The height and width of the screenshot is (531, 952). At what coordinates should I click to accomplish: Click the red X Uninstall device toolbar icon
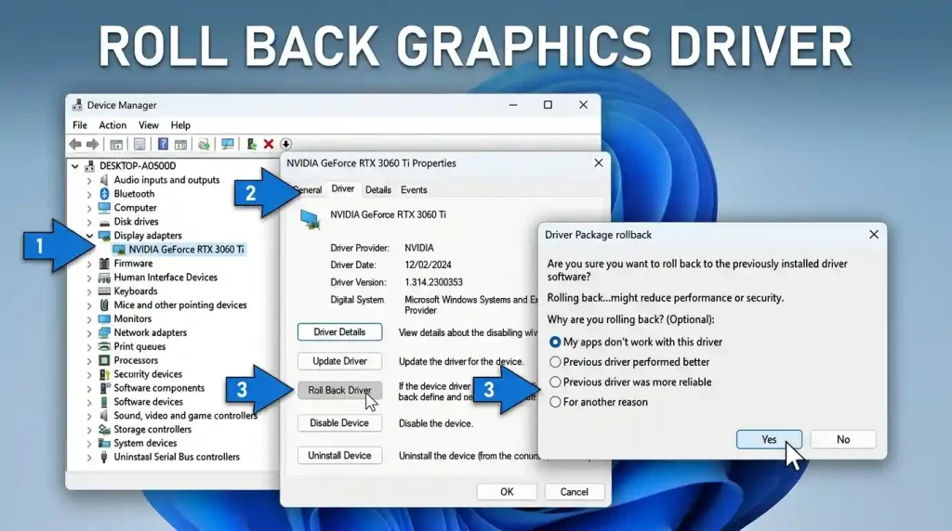tap(269, 144)
